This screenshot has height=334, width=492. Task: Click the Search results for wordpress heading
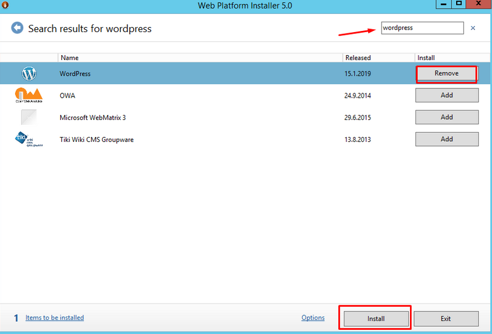(x=90, y=29)
